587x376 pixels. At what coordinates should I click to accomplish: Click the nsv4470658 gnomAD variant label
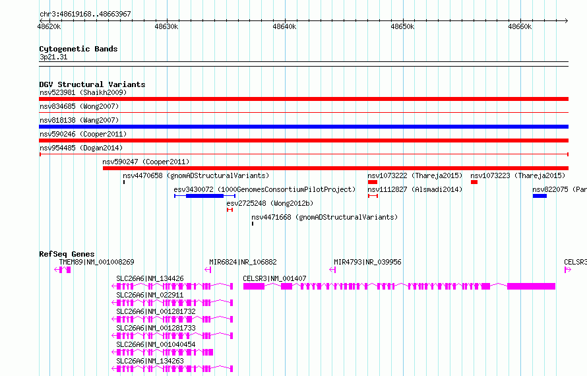point(196,175)
